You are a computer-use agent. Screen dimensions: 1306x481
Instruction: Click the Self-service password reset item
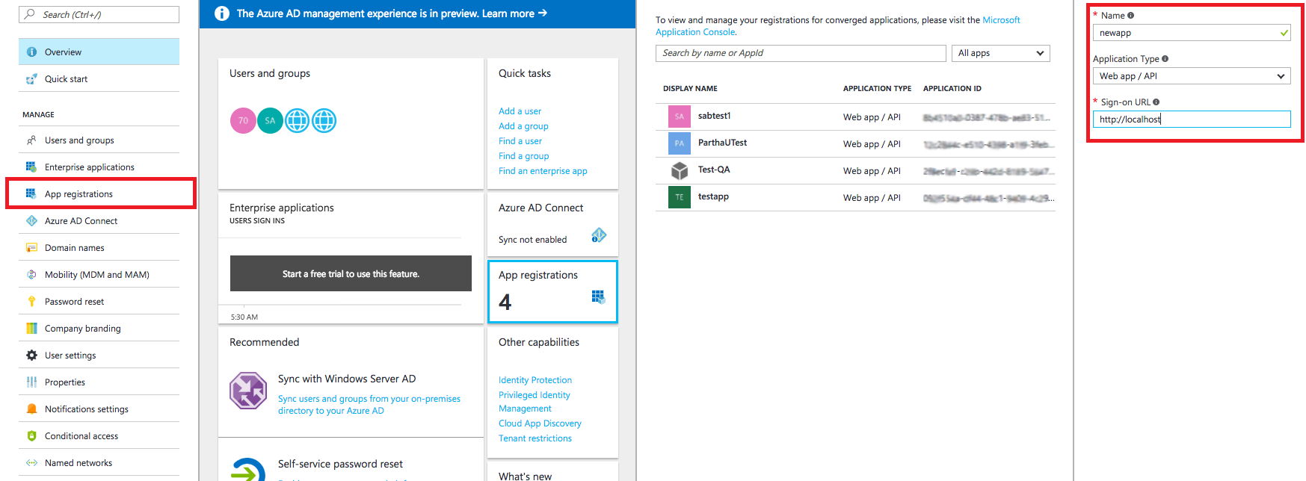pyautogui.click(x=340, y=464)
